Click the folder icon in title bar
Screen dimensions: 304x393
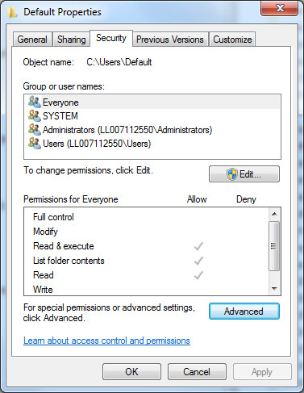(12, 12)
